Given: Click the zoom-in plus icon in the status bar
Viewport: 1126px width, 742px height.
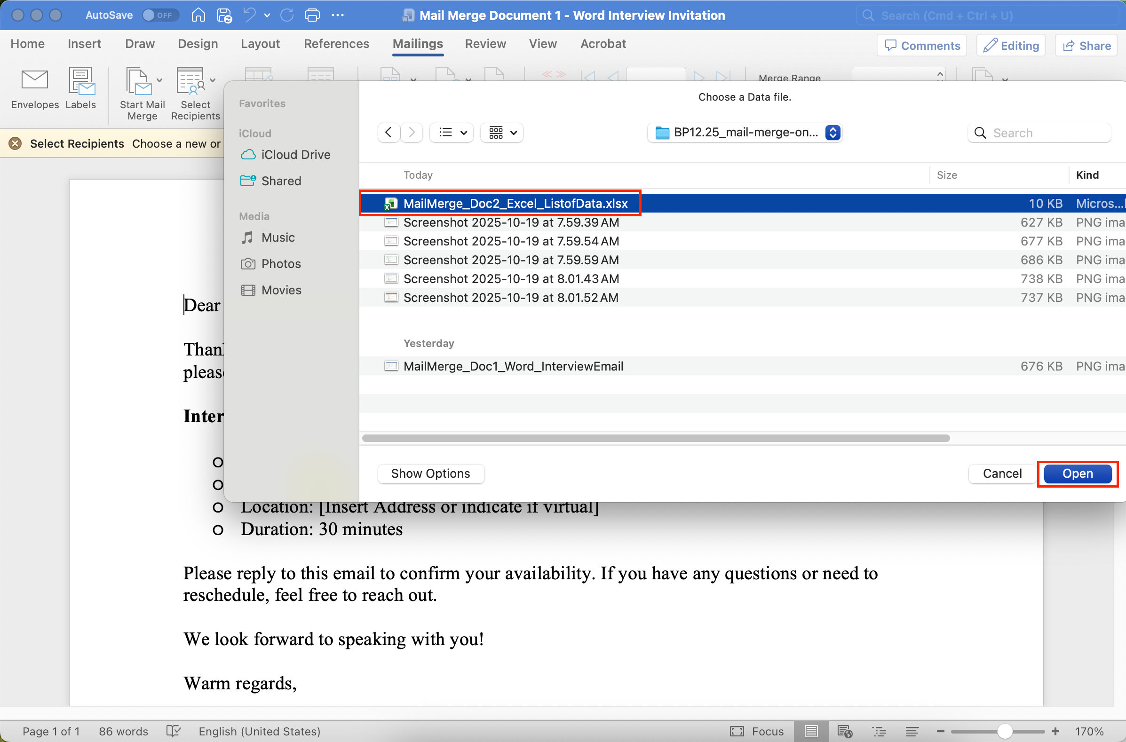Looking at the screenshot, I should (x=1055, y=731).
